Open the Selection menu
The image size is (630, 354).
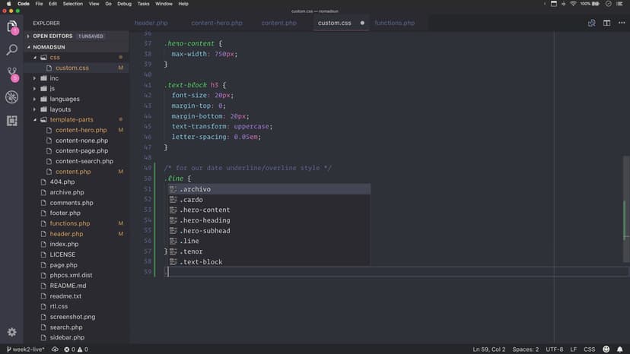click(x=73, y=4)
